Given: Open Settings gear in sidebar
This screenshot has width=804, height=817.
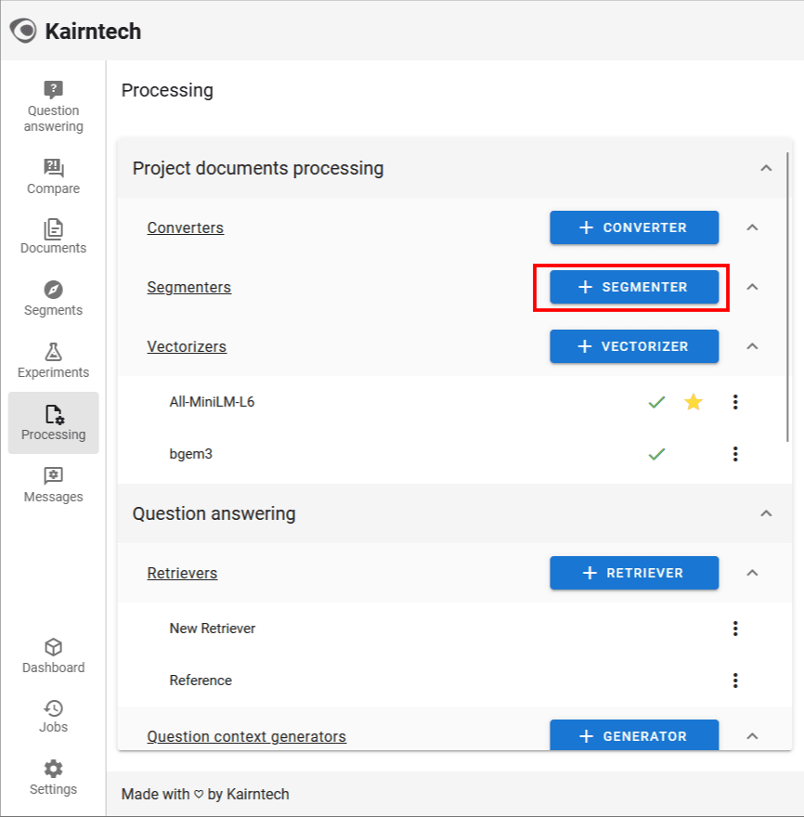Looking at the screenshot, I should point(53,769).
